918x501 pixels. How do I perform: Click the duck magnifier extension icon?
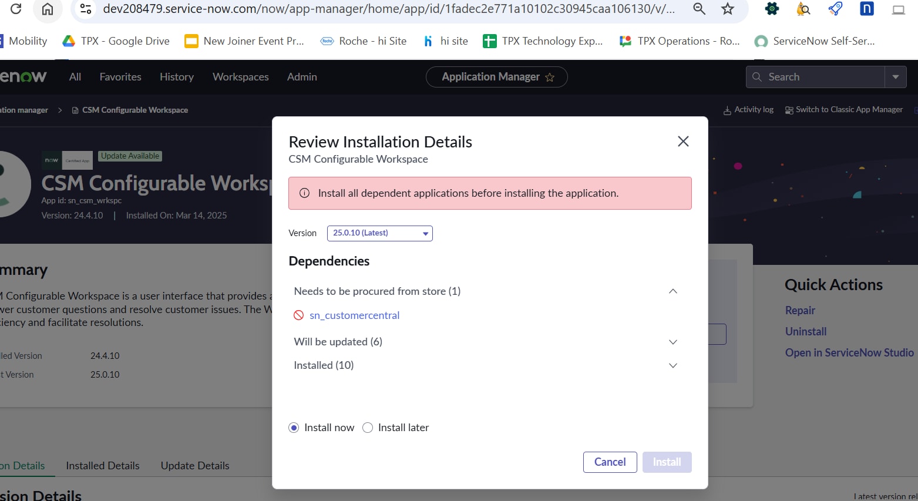point(803,9)
